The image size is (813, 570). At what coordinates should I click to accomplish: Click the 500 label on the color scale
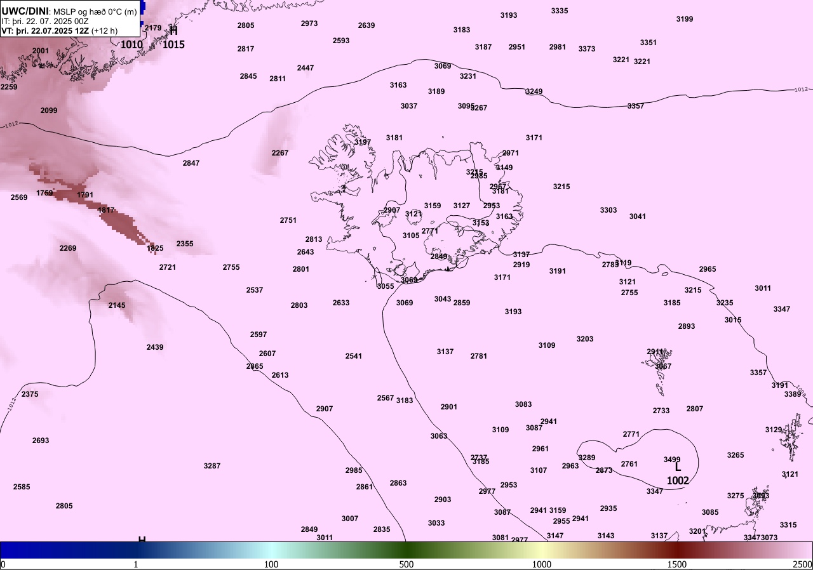click(406, 564)
